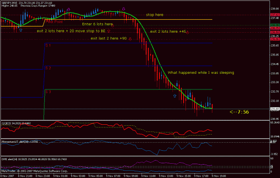This screenshot has height=178, width=280.
Task: Select the blue up arrow below Pivot line
Action: coord(21,30)
